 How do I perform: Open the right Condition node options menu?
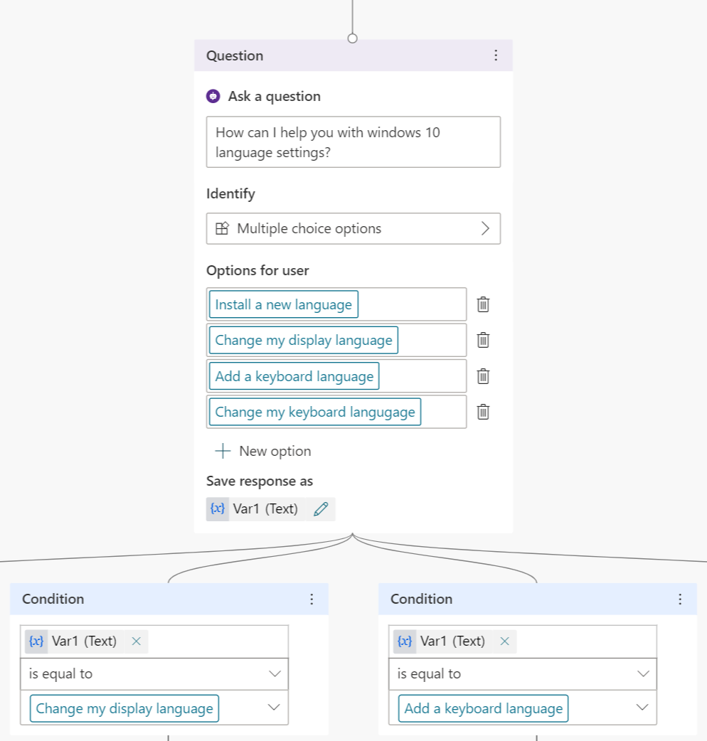tap(680, 599)
